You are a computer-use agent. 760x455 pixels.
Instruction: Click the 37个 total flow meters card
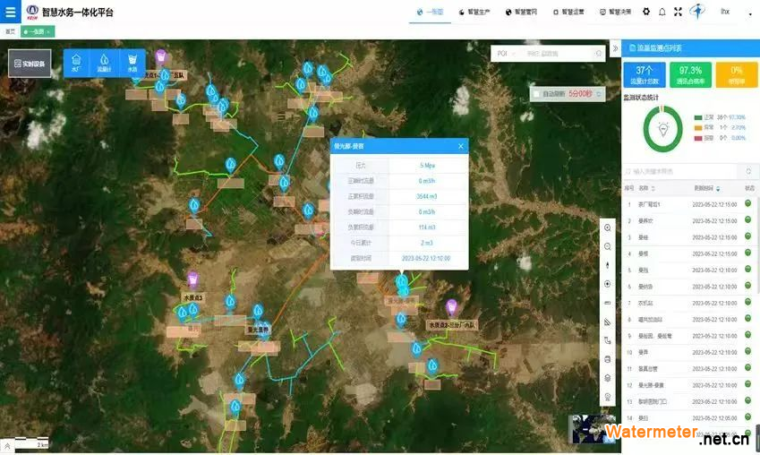pos(643,73)
